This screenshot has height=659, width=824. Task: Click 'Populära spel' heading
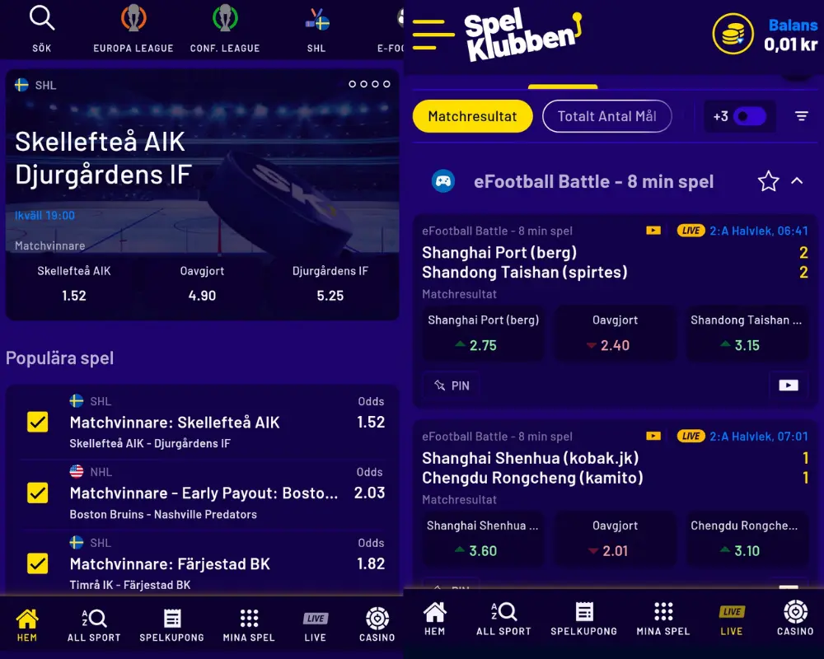pyautogui.click(x=60, y=358)
